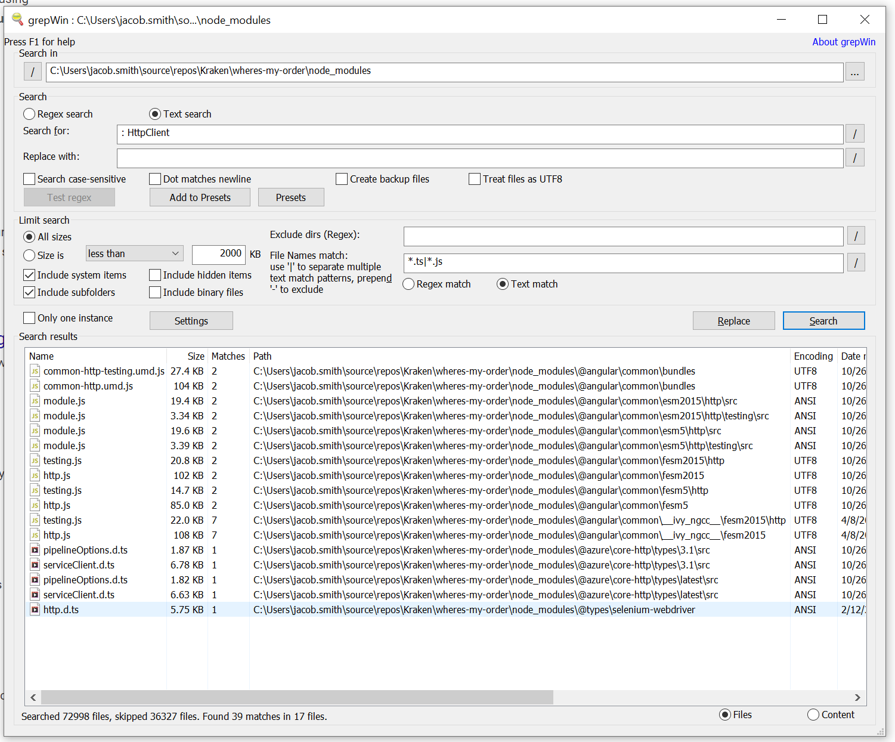
Task: Click the slash button beside File Names match field
Action: click(856, 262)
